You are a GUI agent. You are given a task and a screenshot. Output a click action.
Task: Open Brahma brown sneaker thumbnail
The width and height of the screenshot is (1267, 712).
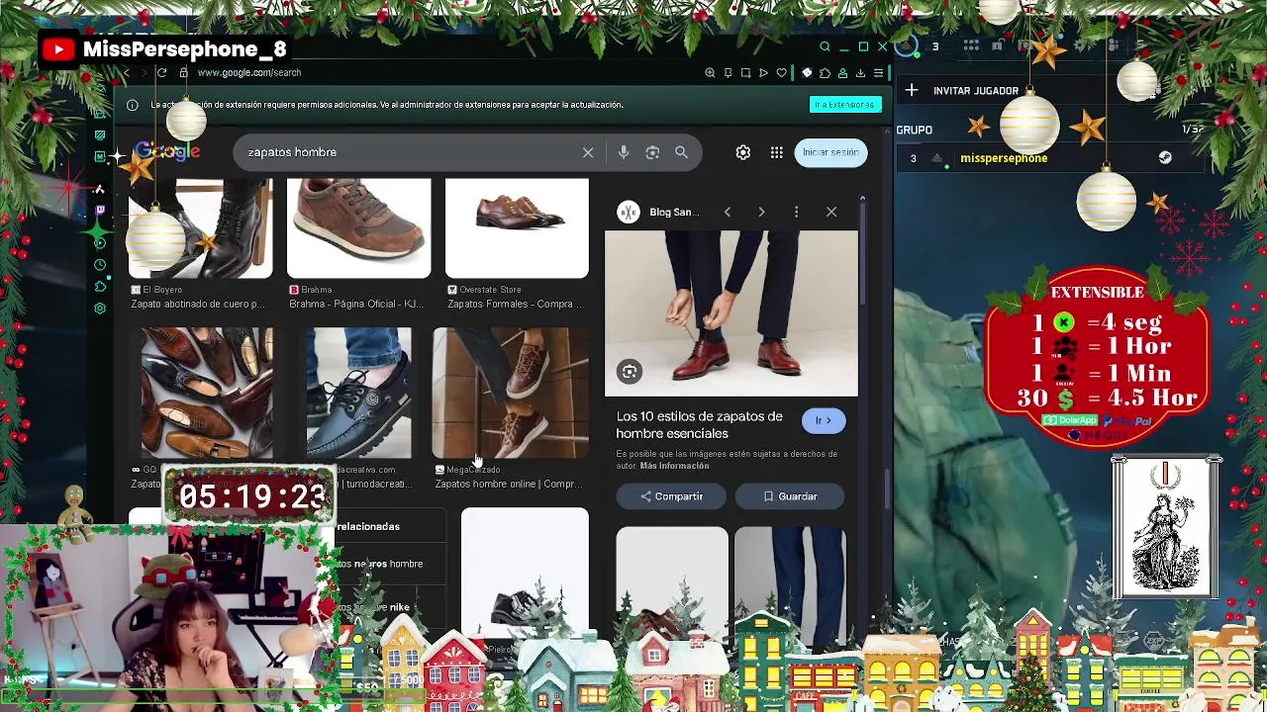coord(358,228)
